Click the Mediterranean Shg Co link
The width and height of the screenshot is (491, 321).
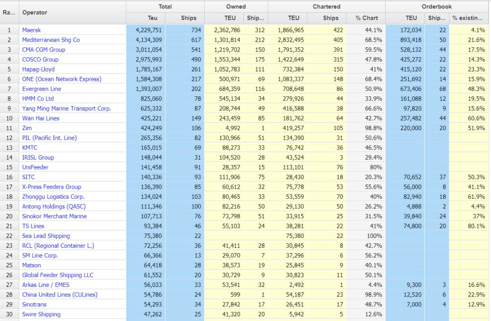(x=51, y=40)
